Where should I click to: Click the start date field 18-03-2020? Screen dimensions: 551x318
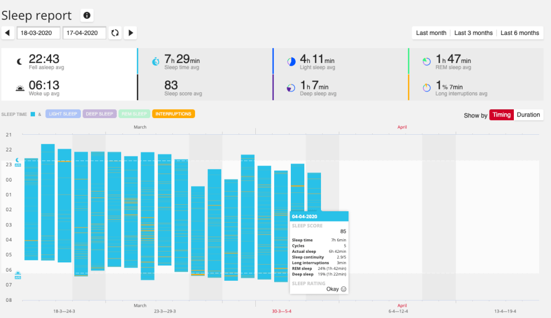[38, 33]
